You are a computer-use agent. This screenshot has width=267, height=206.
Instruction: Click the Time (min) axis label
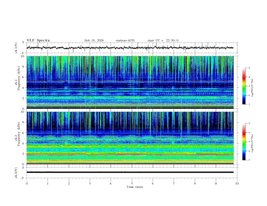pos(135,186)
